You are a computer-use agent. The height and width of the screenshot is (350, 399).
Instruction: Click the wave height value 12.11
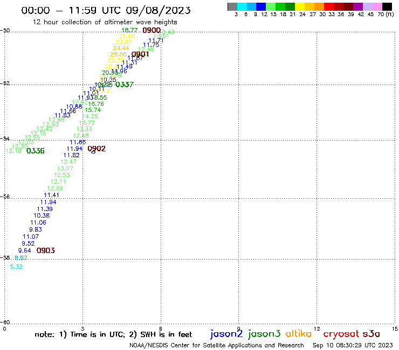point(58,182)
